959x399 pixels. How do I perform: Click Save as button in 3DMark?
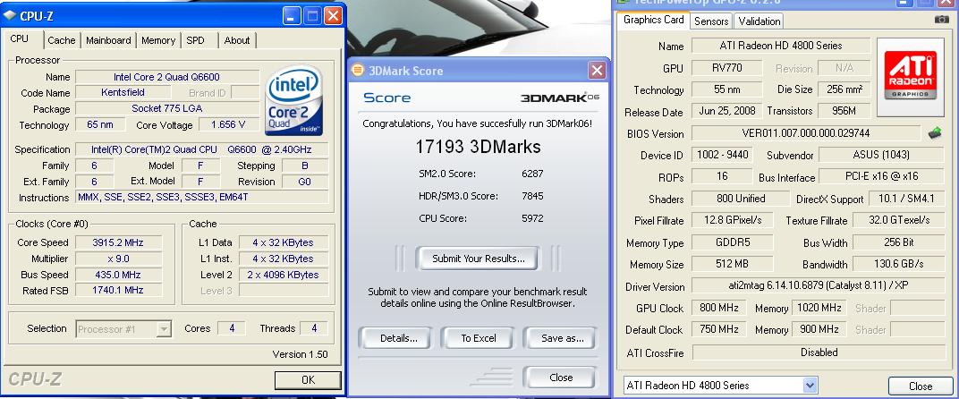click(x=562, y=338)
